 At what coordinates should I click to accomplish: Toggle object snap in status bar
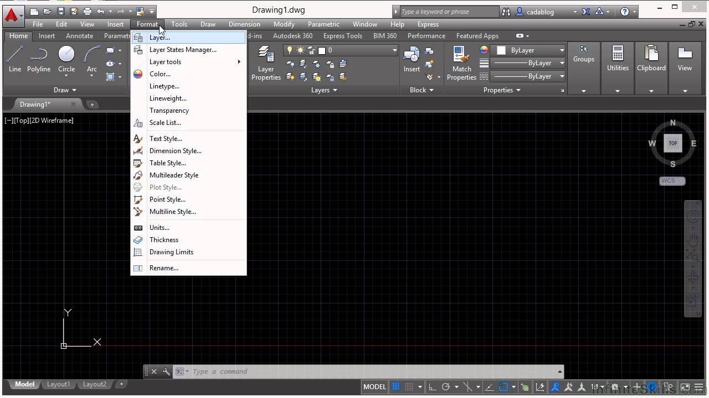[503, 387]
